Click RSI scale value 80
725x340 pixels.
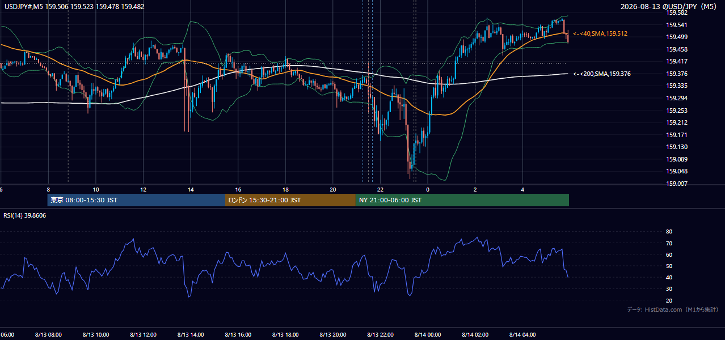point(669,232)
